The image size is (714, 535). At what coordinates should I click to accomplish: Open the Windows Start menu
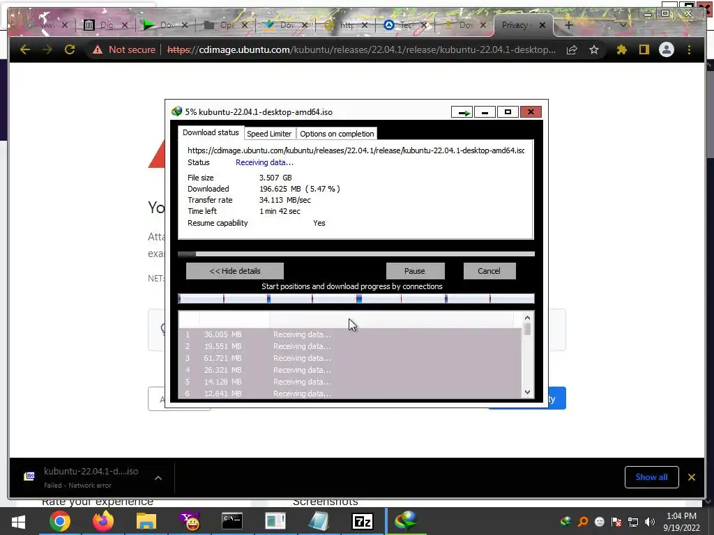18,521
